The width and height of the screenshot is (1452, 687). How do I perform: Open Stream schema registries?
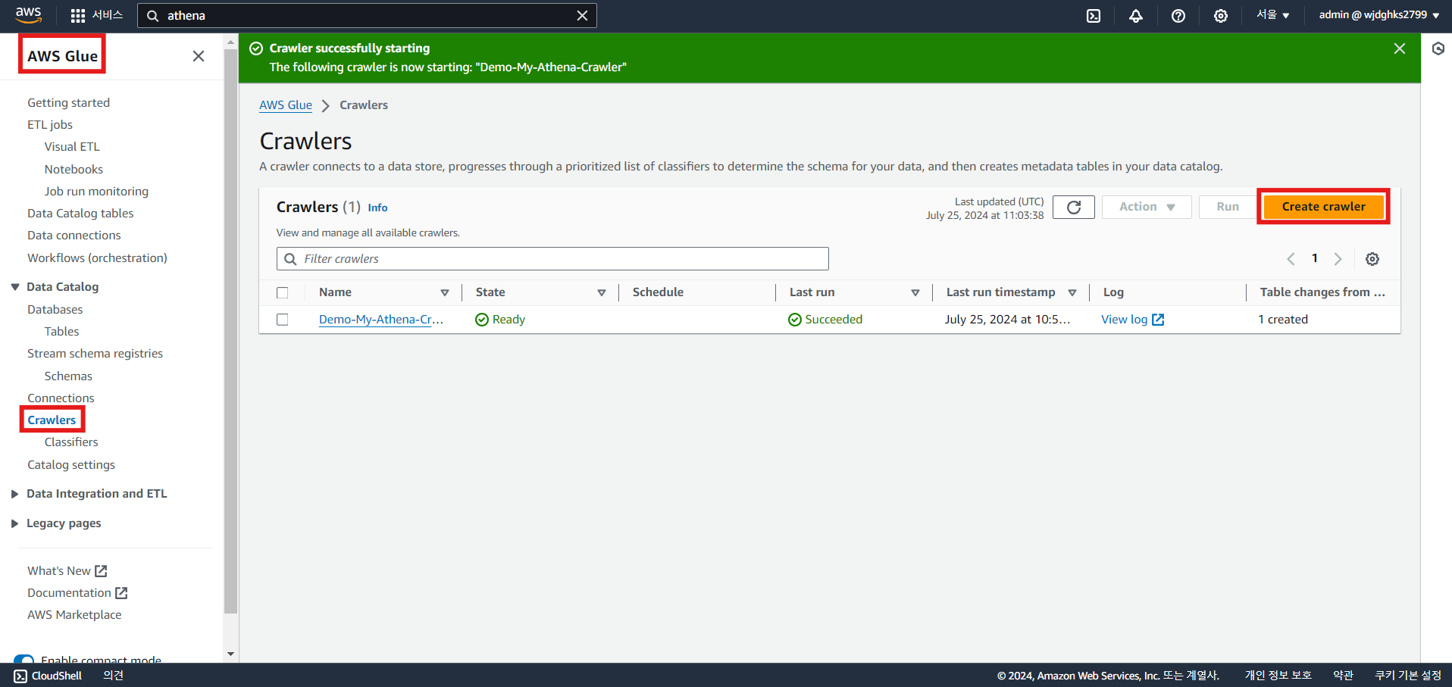pos(95,354)
